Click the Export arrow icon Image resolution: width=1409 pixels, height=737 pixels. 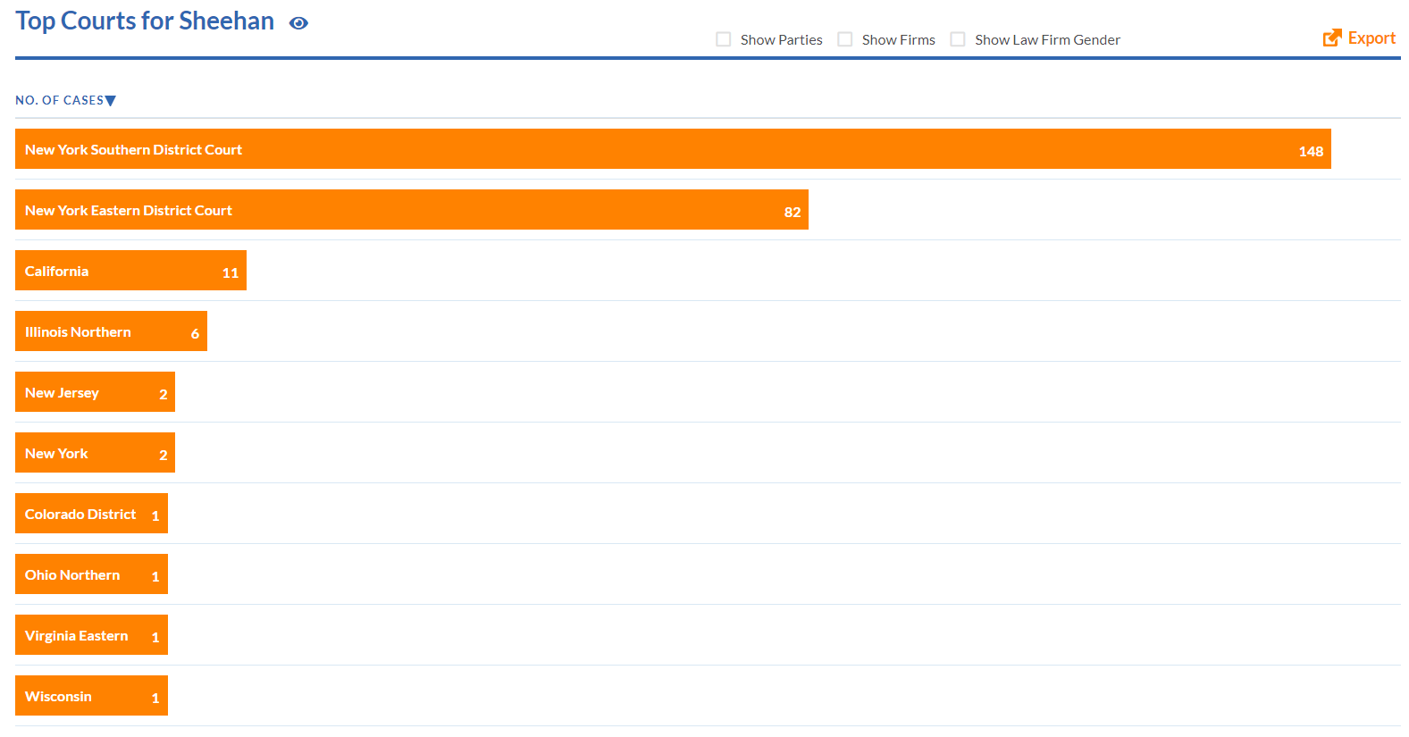(x=1332, y=38)
